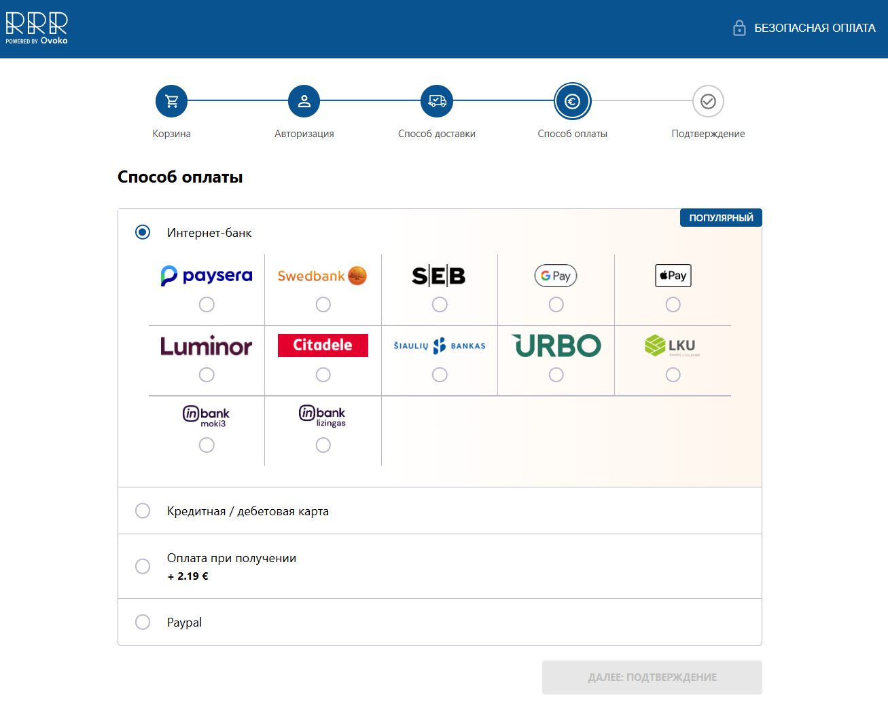Click the SEB bank logo
This screenshot has height=723, width=888.
439,276
